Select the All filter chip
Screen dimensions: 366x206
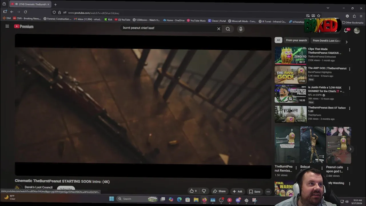point(279,40)
